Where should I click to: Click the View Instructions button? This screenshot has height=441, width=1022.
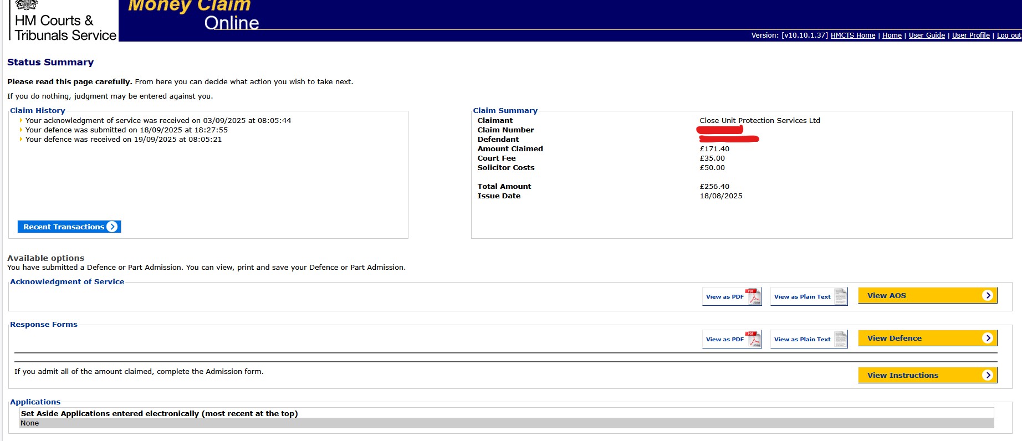927,375
